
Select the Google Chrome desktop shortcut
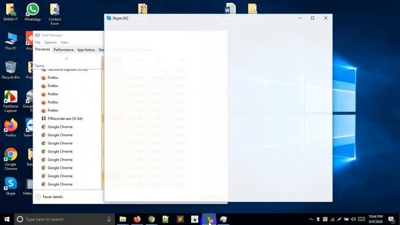(x=11, y=159)
